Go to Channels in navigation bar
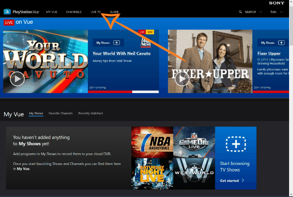This screenshot has width=293, height=197. [x=74, y=12]
